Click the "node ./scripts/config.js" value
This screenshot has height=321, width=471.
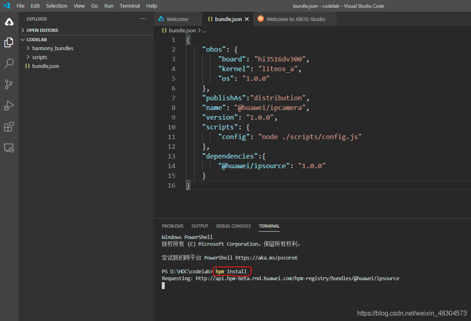310,137
